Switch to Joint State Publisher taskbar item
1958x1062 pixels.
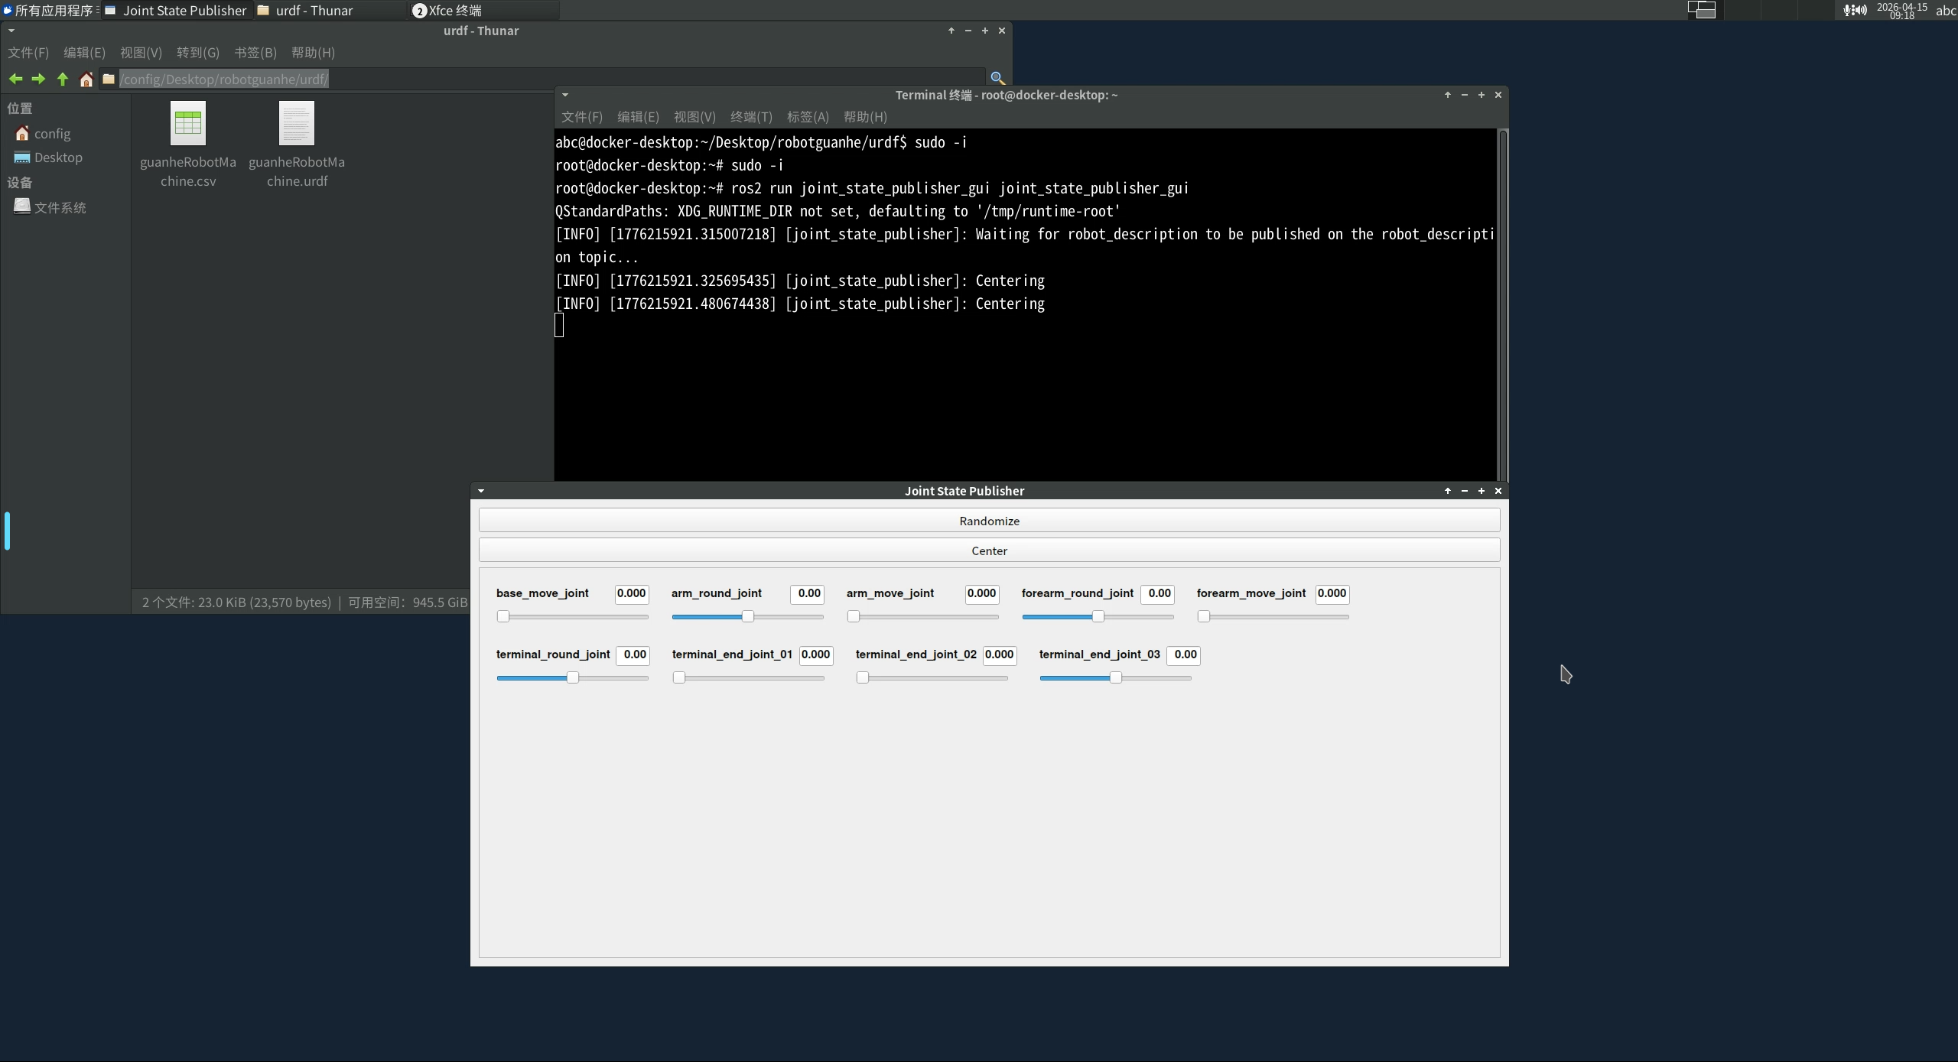(x=177, y=11)
